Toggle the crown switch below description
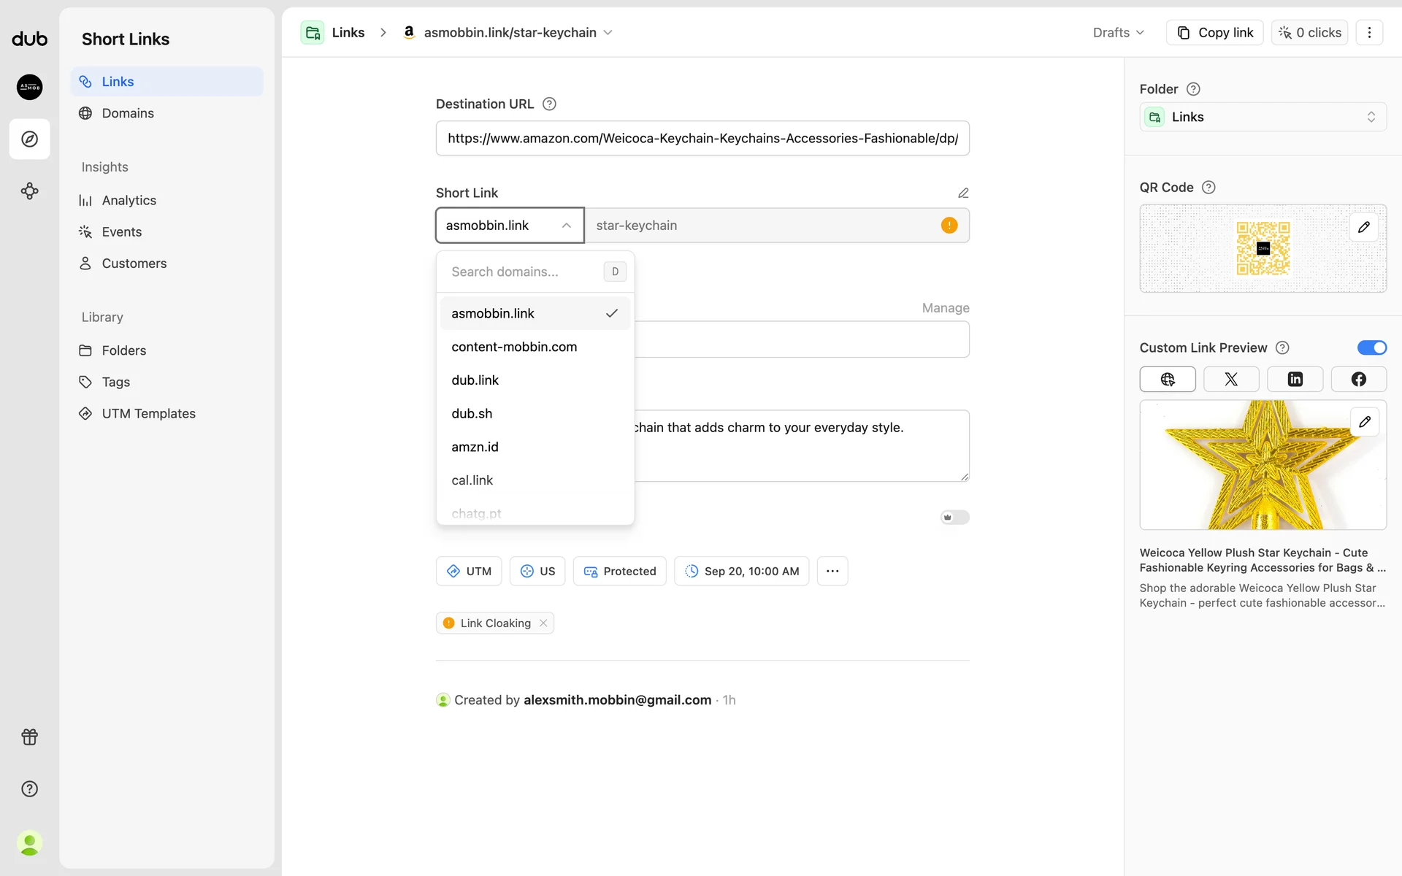 tap(954, 517)
